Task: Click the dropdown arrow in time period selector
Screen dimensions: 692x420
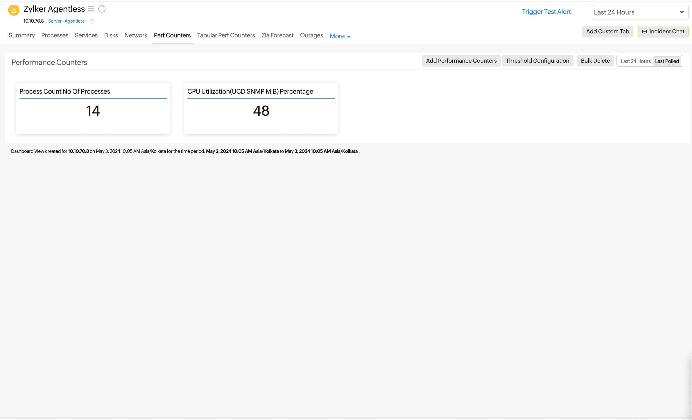Action: (x=682, y=12)
